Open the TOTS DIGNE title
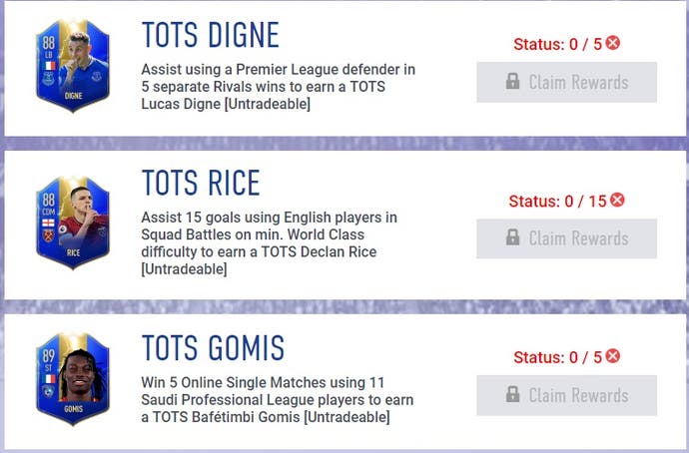The image size is (689, 453). coord(211,35)
